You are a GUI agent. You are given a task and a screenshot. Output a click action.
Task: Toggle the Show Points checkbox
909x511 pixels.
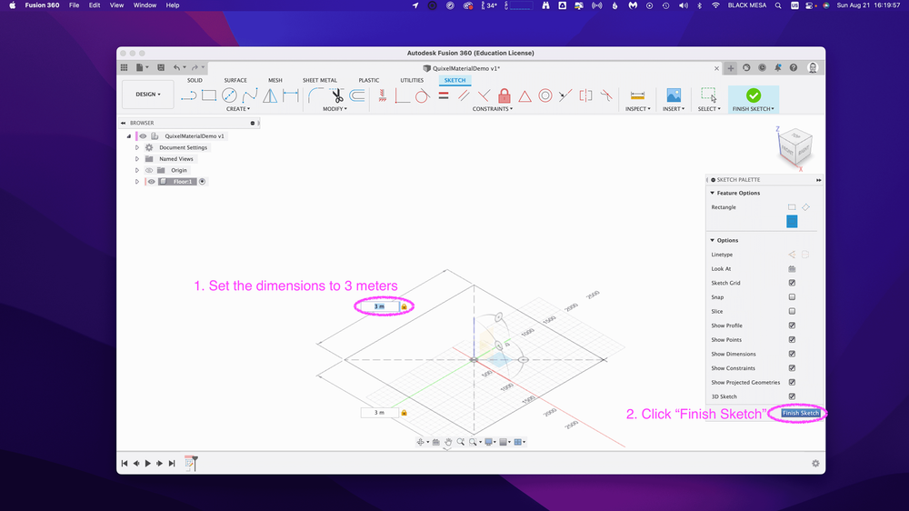click(792, 340)
